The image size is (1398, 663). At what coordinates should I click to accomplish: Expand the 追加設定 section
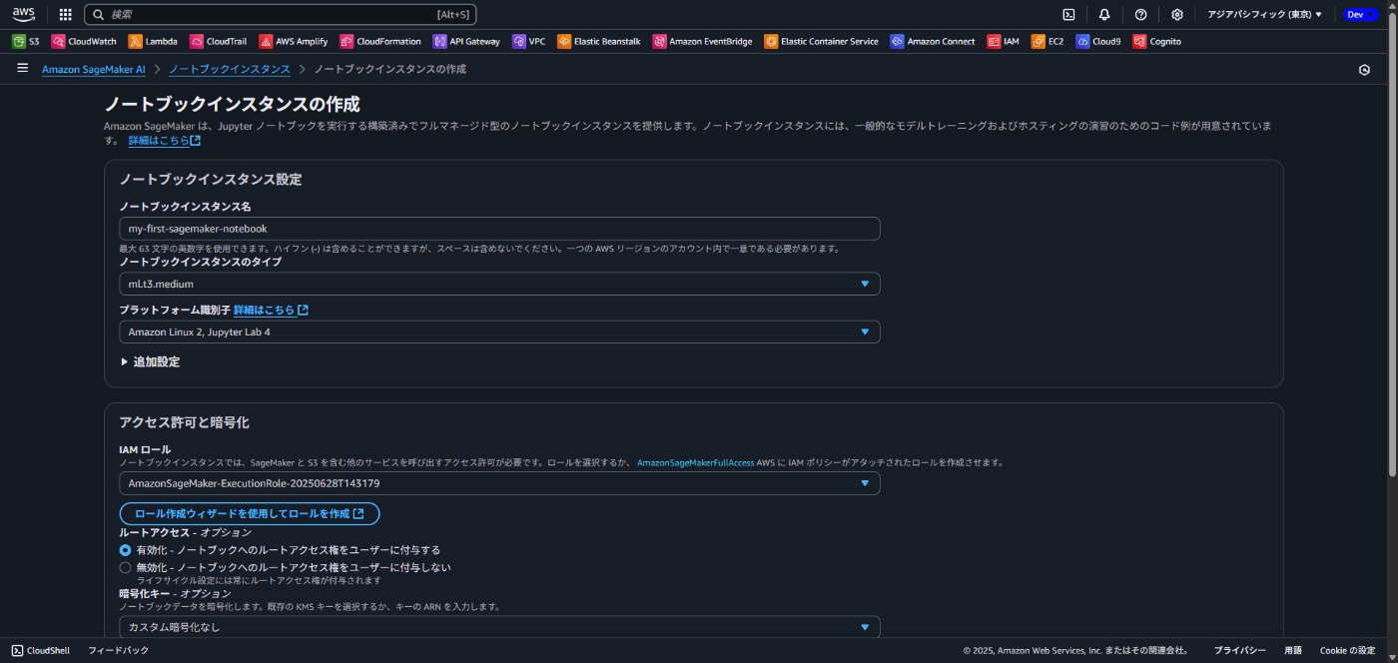(x=150, y=361)
